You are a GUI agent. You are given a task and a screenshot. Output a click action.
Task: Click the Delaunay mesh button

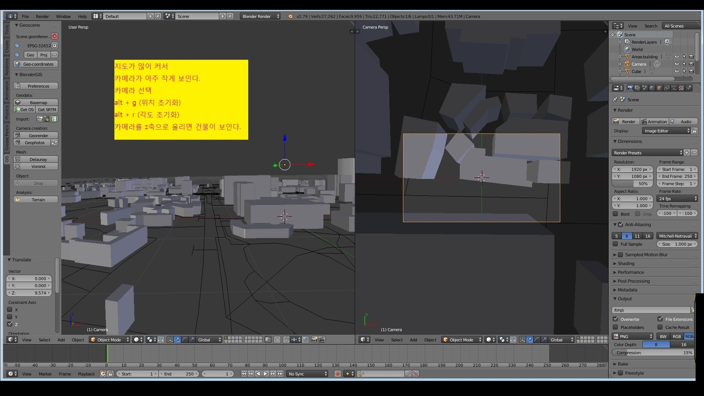coord(36,159)
